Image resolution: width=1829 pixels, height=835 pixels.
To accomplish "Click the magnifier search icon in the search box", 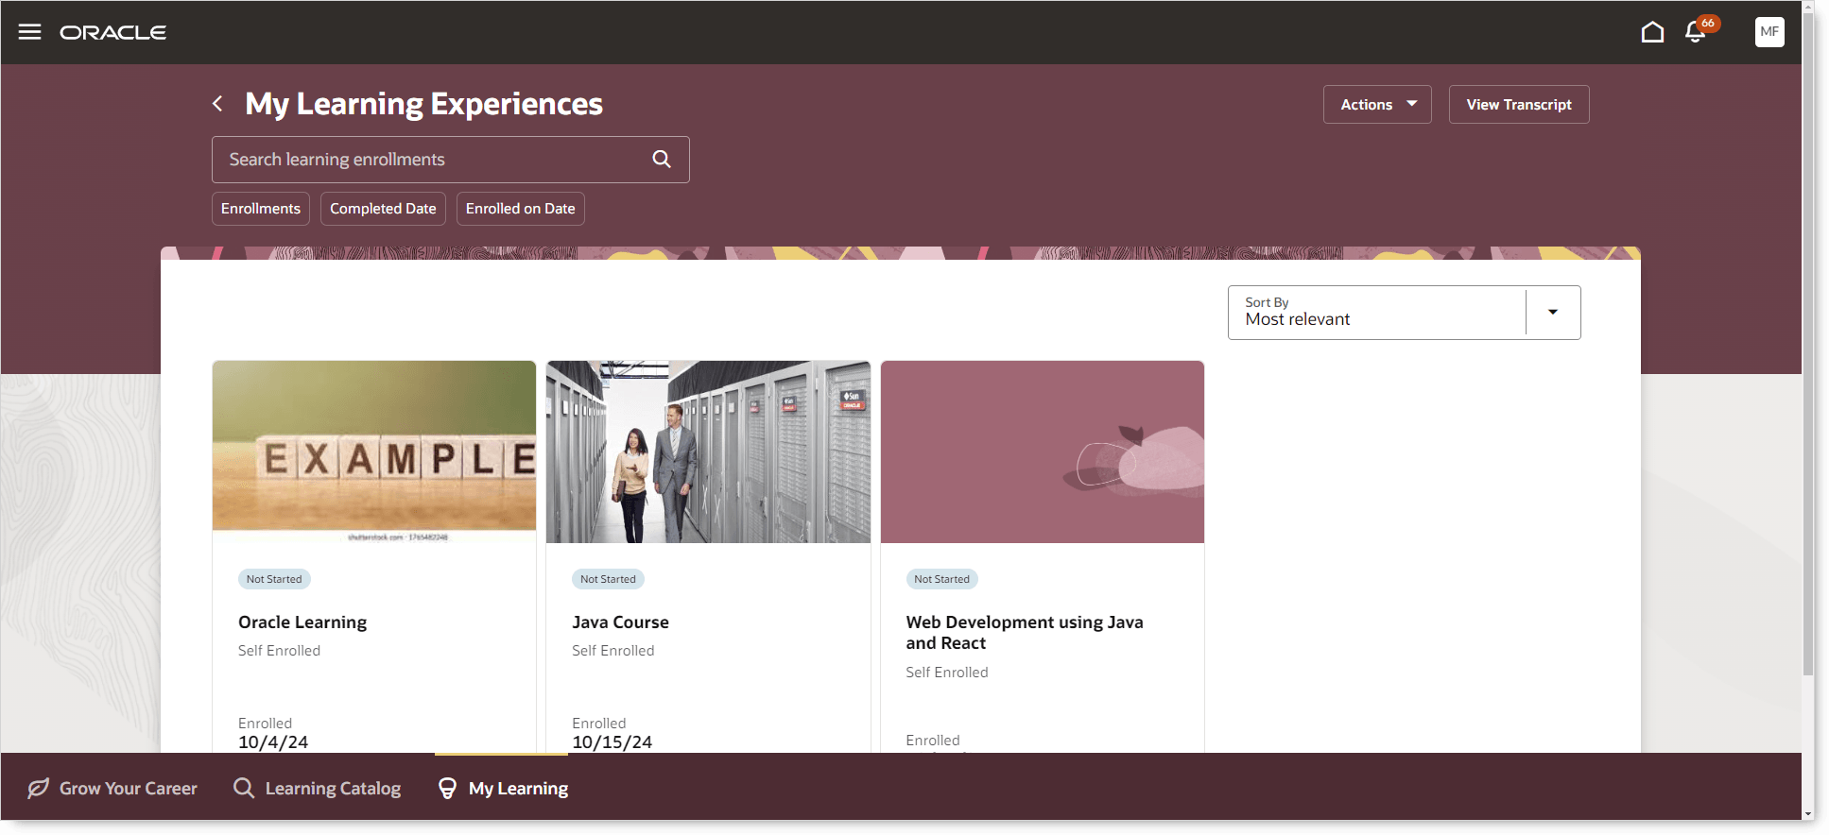I will tap(662, 160).
